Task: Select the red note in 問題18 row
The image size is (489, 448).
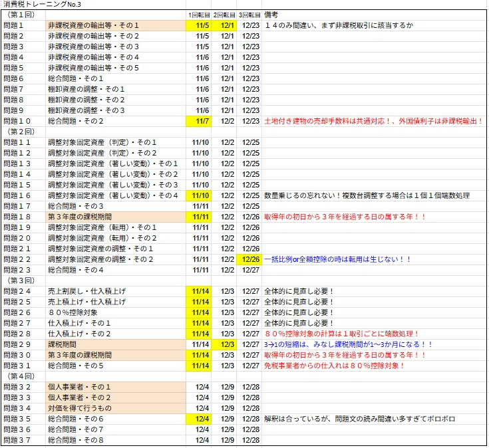Action: [x=345, y=217]
